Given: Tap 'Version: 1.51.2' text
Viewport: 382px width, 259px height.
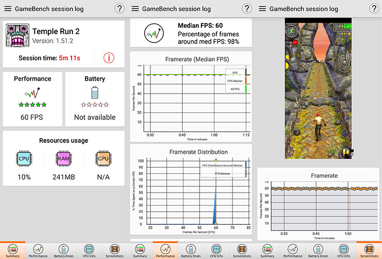Looking at the screenshot, I should tap(53, 41).
